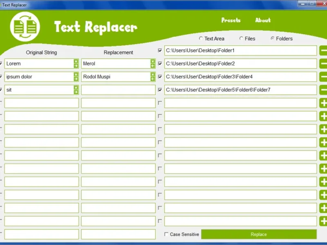Remove Folder5\Folder6\Folder7 path with minus button

(x=323, y=90)
